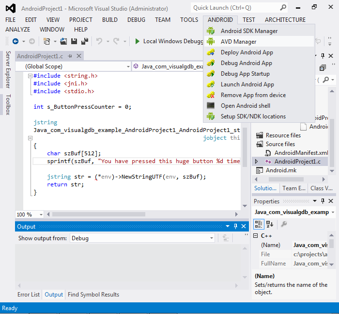Click Navigate Forward arrow in toolbar
Image resolution: width=339 pixels, height=314 pixels.
(x=32, y=41)
